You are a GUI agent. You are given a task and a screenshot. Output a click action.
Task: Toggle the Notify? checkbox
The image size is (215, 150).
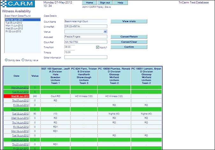tap(98, 47)
